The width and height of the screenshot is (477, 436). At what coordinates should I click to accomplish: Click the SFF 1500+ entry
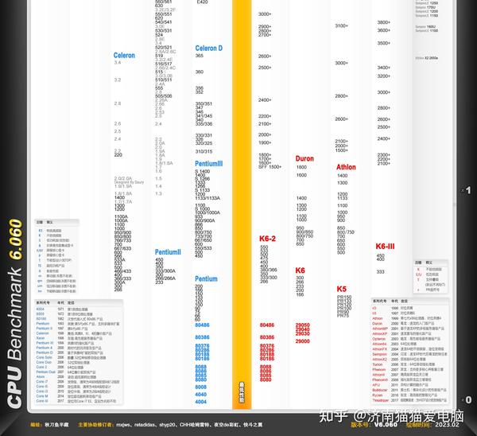pyautogui.click(x=270, y=167)
